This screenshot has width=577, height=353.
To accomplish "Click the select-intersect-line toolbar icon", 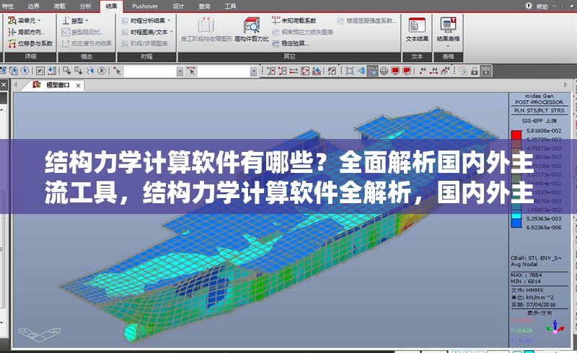I will 90,71.
